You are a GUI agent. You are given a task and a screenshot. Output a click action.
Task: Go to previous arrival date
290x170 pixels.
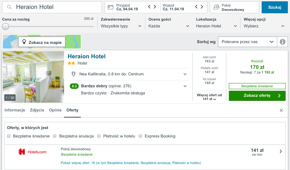click(149, 7)
